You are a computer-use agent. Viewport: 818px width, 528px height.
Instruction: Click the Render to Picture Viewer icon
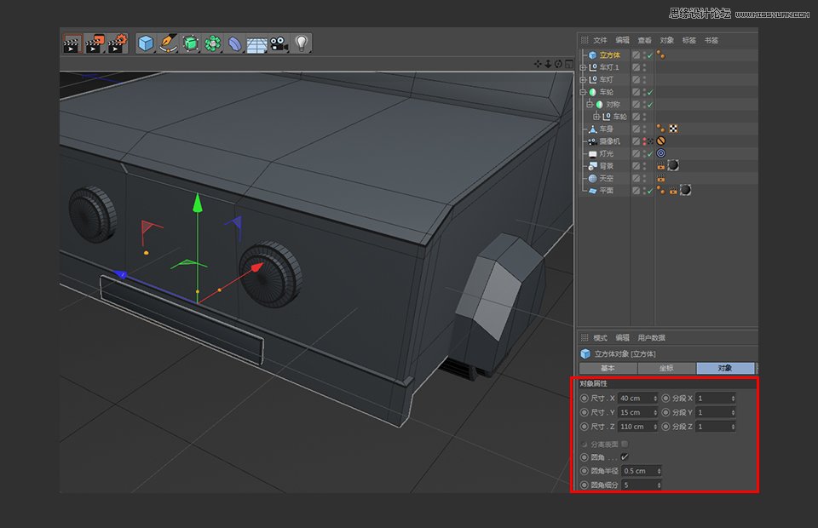pyautogui.click(x=95, y=43)
